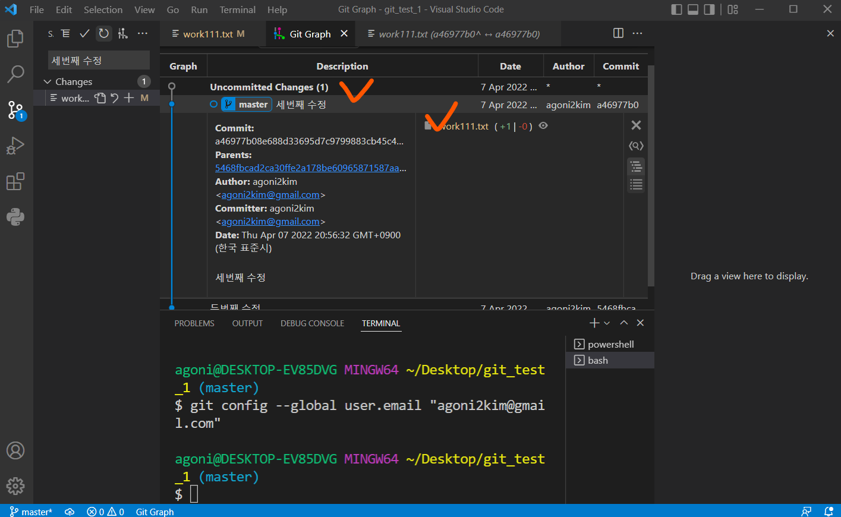Click the Graph column header

(183, 67)
